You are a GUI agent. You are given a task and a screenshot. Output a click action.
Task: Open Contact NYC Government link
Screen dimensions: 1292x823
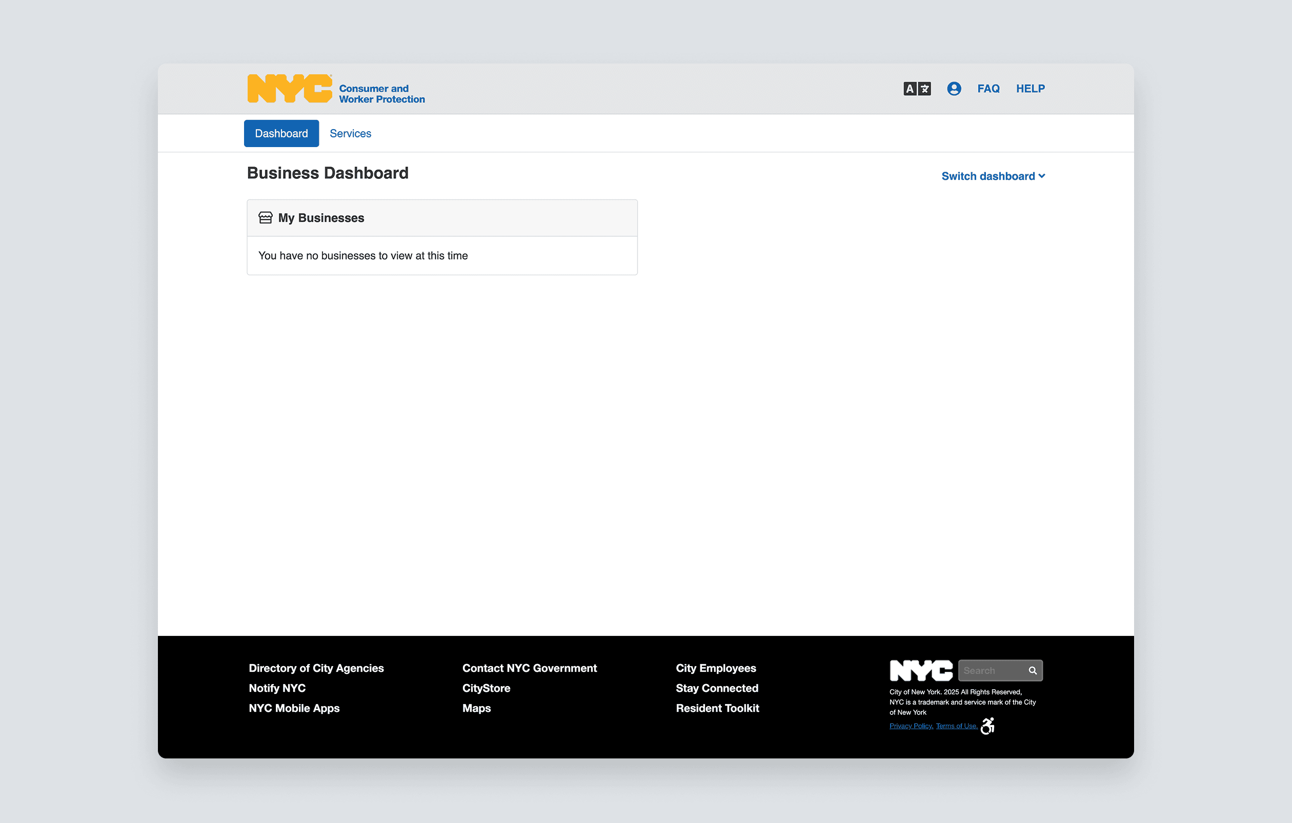coord(529,668)
